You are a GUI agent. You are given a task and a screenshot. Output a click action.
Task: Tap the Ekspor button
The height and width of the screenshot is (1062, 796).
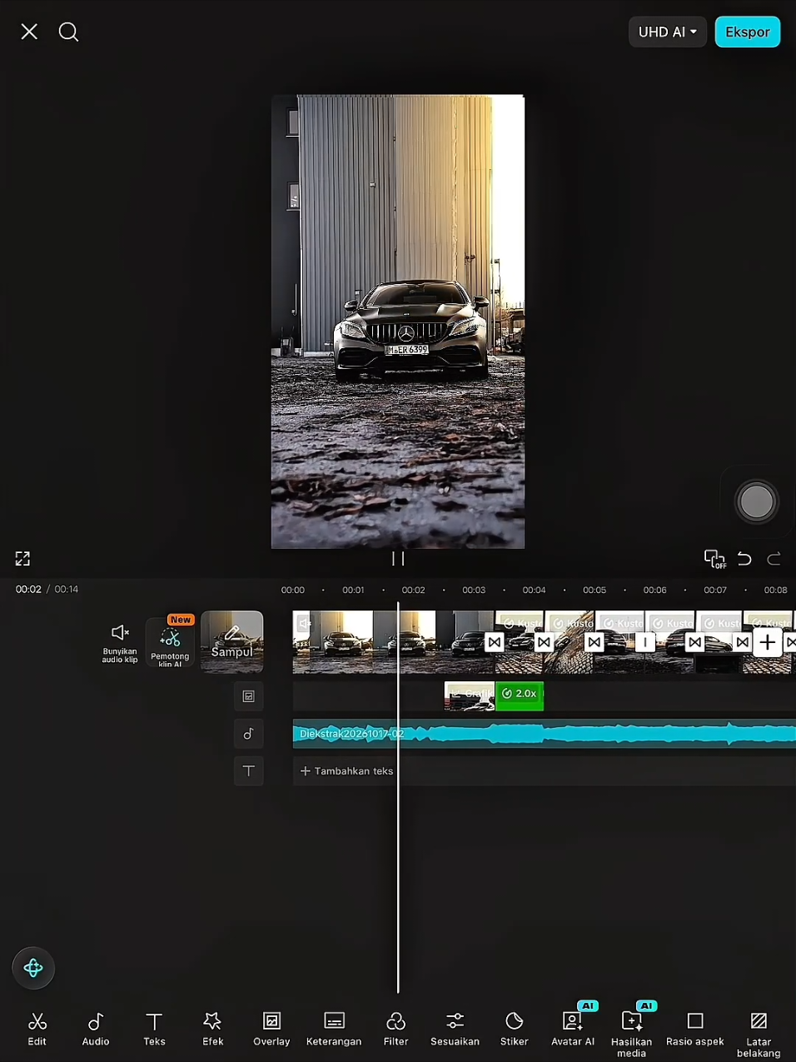click(x=747, y=32)
